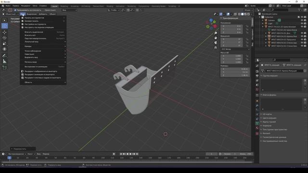Click Render Image from viewport menu entry
Viewport: 308px width, 173px height.
pos(43,72)
